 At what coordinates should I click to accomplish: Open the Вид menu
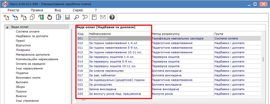click(58, 10)
